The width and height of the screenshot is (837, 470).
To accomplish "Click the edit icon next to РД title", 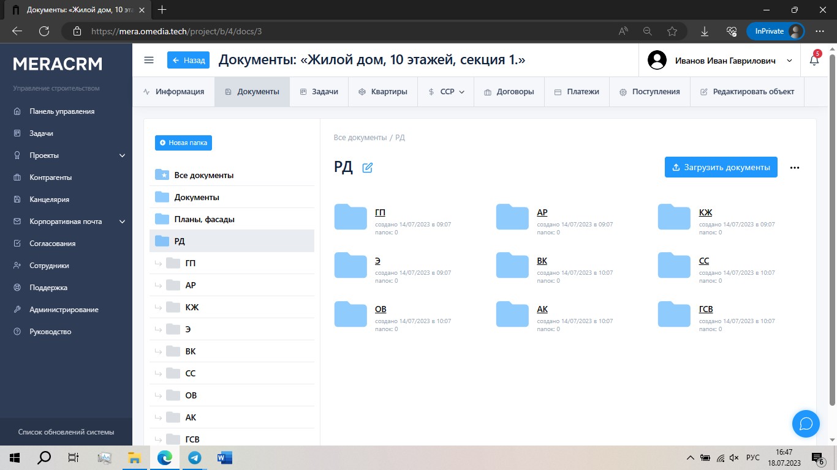I will click(x=368, y=168).
